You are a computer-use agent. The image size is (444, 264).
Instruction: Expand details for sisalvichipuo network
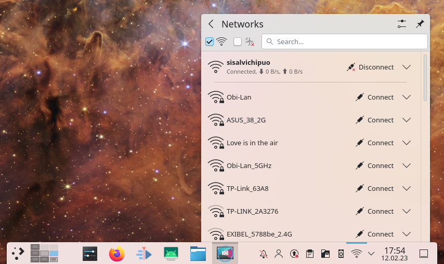pos(407,67)
